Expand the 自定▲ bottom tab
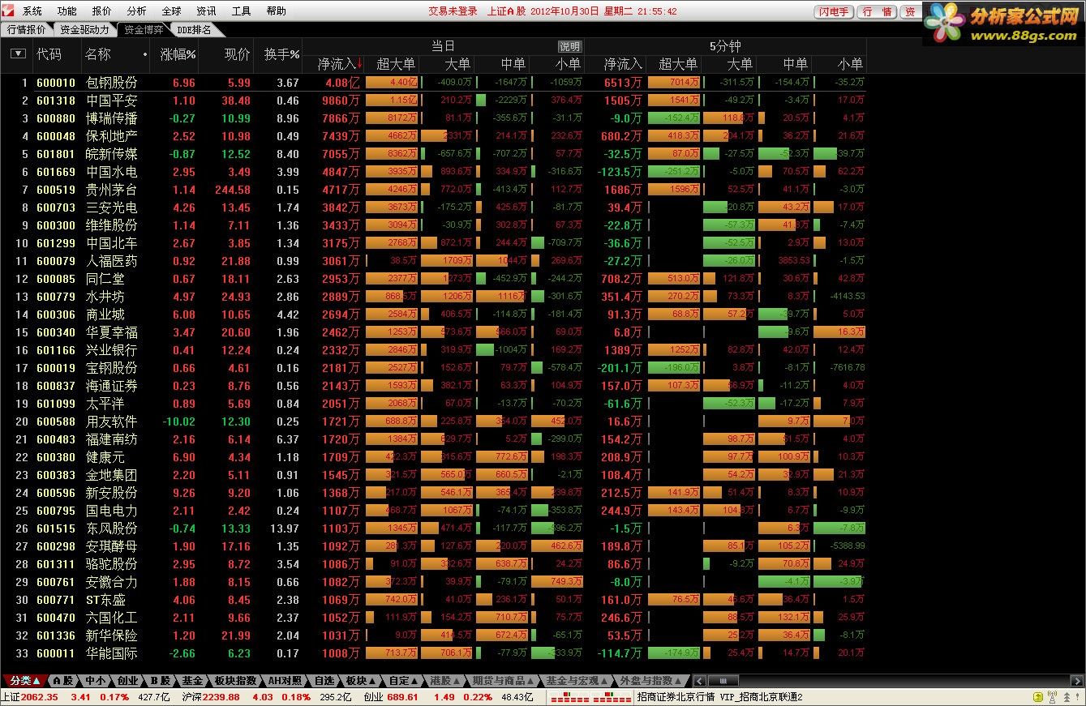The image size is (1086, 706). point(403,681)
